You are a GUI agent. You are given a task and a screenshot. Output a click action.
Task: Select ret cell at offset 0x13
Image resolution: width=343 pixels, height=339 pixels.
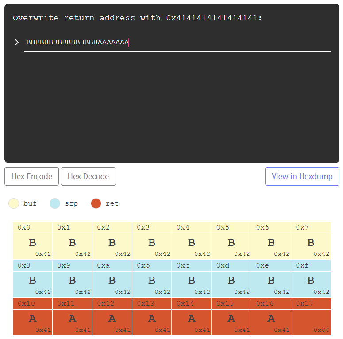point(152,317)
